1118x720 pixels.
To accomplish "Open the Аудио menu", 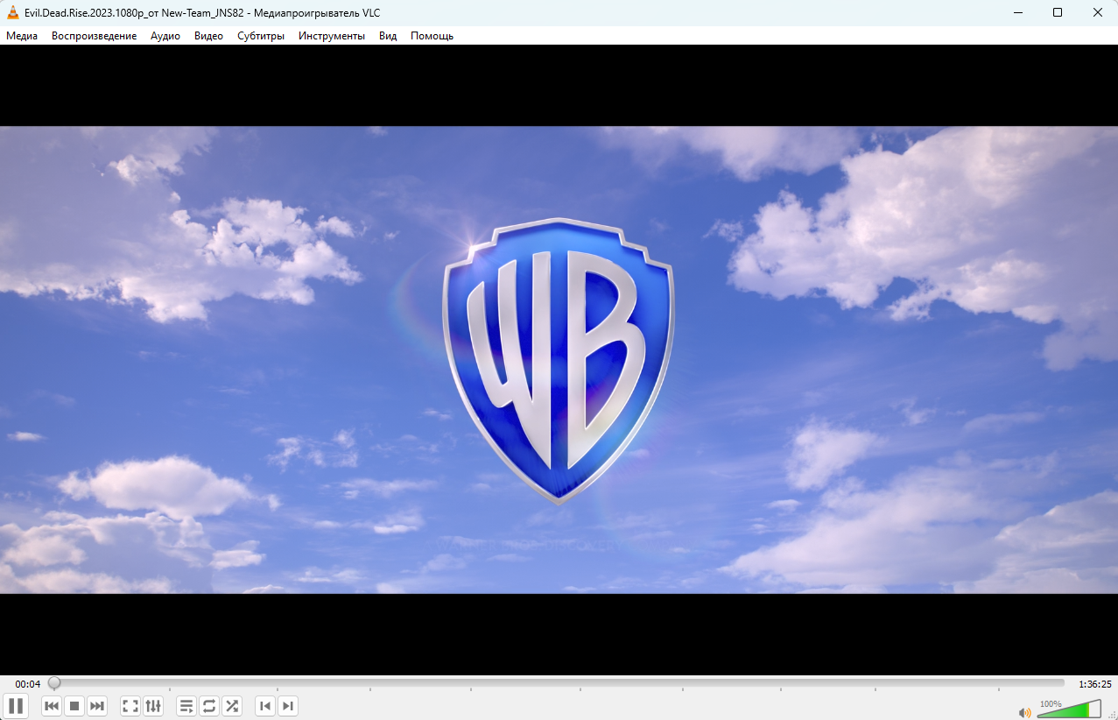I will 165,36.
